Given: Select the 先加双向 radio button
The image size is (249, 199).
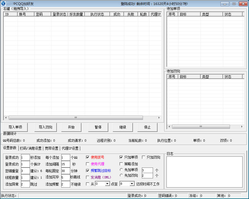Looking at the screenshot, I should [121, 175].
